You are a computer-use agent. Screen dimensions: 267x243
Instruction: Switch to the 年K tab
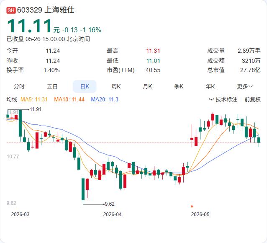tap(210, 86)
